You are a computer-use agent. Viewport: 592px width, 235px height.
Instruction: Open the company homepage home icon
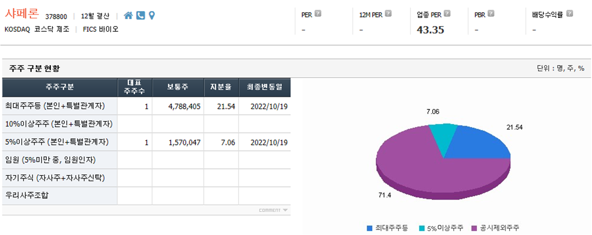[x=128, y=15]
